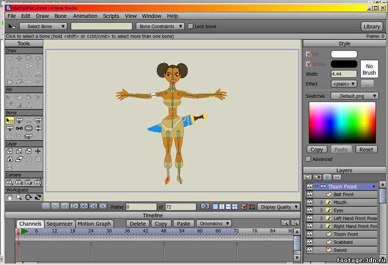The height and width of the screenshot is (265, 388).
Task: Switch to single-pane viewport layout icon
Action: (x=215, y=206)
